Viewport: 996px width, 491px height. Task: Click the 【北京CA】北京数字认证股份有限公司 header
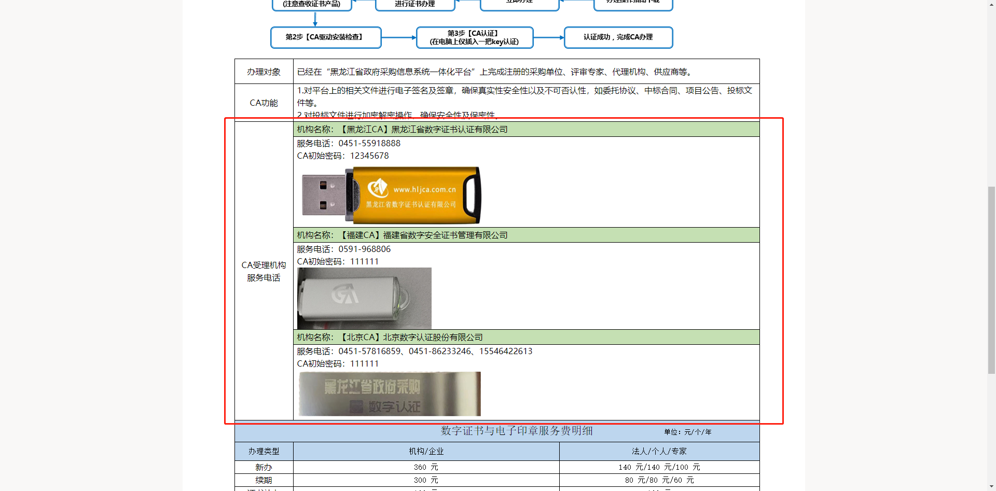527,337
